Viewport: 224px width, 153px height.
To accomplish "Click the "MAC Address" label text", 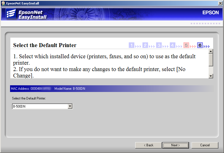I will (x=20, y=89).
